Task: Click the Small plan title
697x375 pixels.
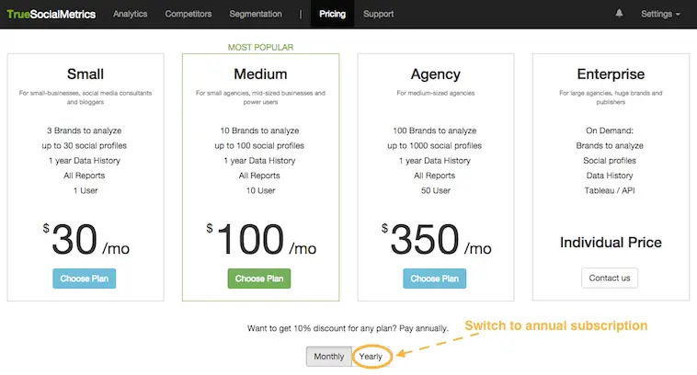Action: [85, 74]
